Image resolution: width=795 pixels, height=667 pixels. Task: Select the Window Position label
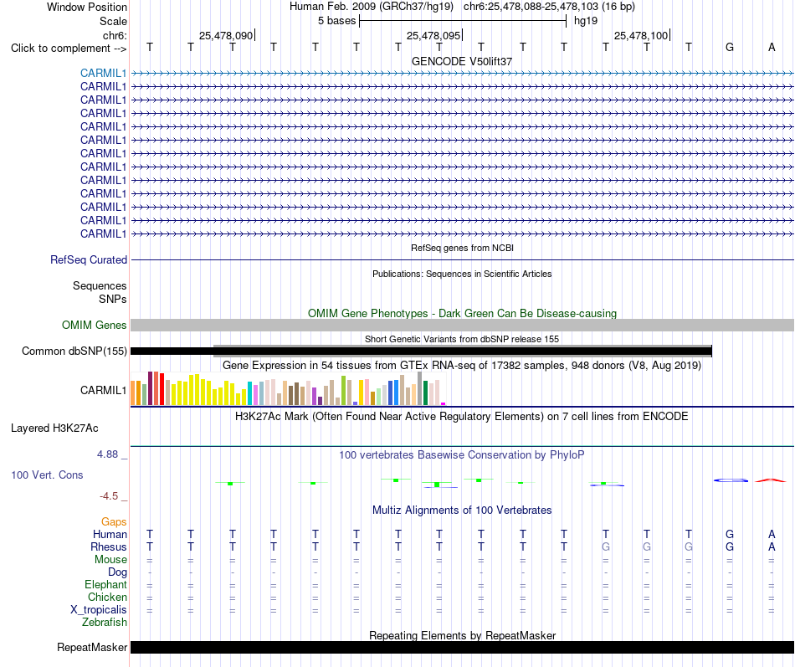coord(87,7)
